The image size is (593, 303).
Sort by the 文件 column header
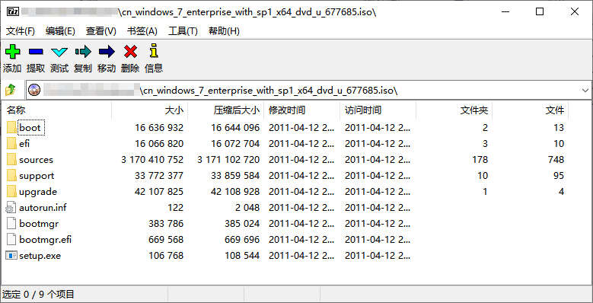(x=555, y=110)
